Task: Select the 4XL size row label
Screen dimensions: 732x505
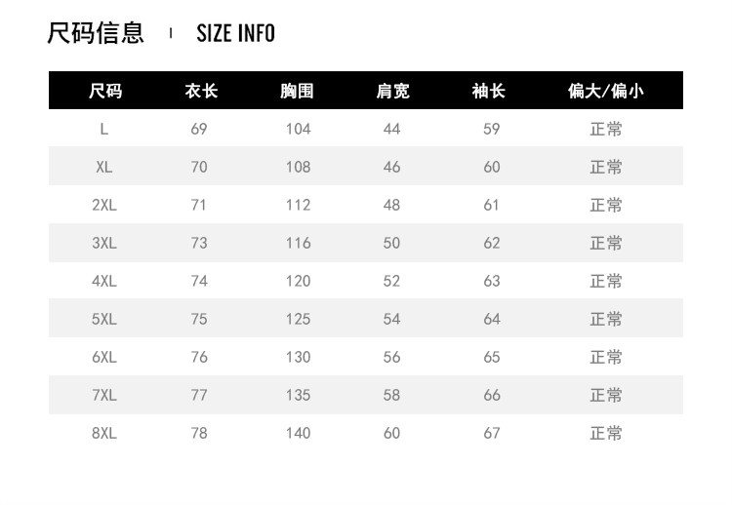Action: coord(104,281)
